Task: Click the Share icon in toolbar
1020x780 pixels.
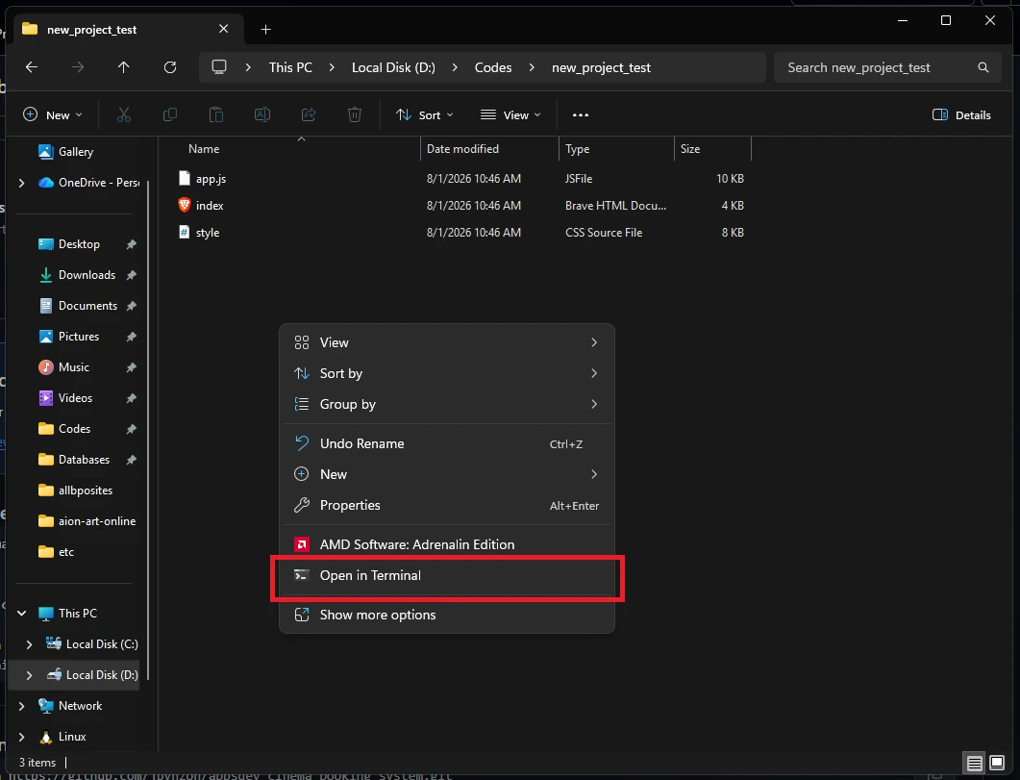Action: (x=309, y=115)
